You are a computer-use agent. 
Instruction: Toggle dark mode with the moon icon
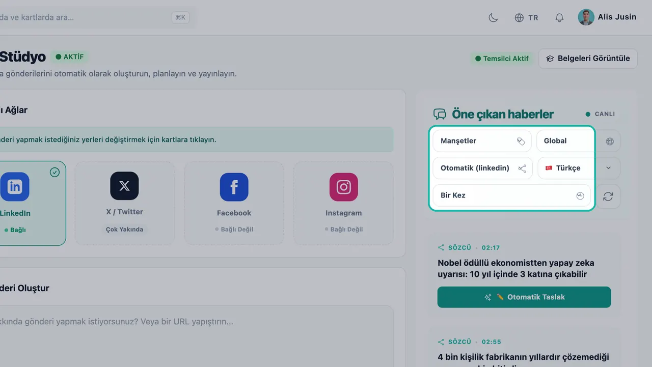click(x=493, y=18)
